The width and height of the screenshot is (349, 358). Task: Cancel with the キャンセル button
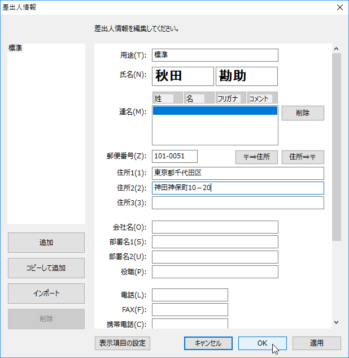[x=208, y=343]
